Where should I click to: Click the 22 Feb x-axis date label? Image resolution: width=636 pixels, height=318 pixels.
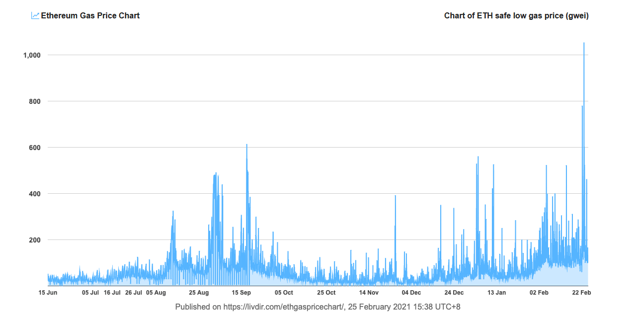[581, 293]
